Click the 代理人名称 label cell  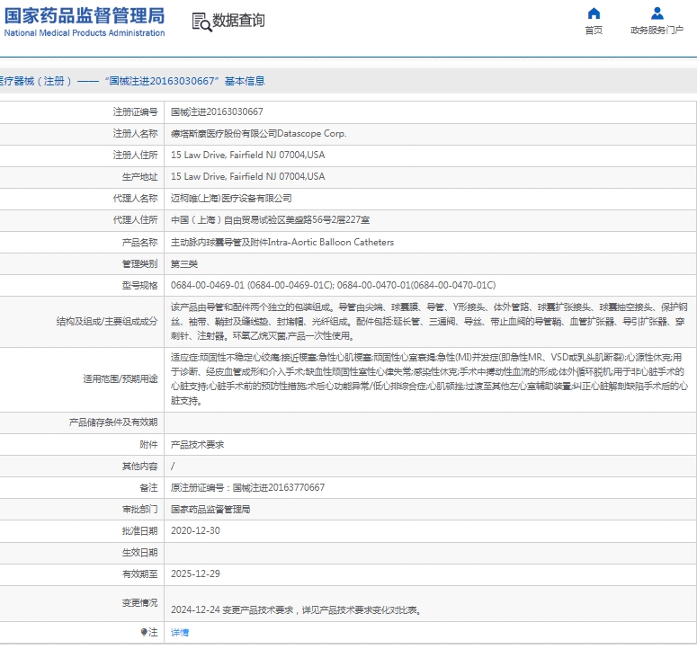[x=135, y=199]
